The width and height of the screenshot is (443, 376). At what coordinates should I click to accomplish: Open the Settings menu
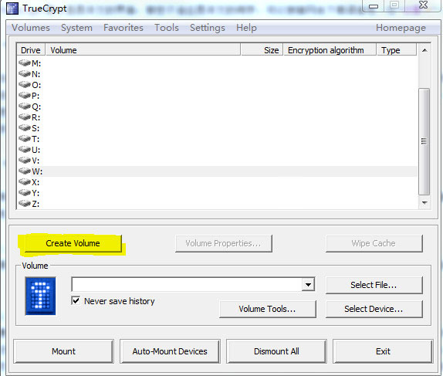point(208,28)
